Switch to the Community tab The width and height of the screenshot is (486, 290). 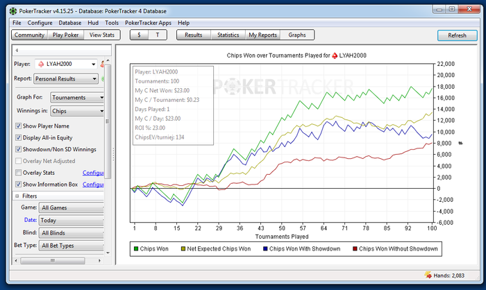coord(29,35)
